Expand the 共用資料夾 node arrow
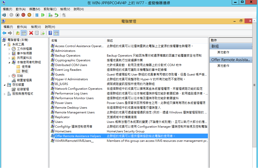This screenshot has width=258, height=168. [9, 58]
